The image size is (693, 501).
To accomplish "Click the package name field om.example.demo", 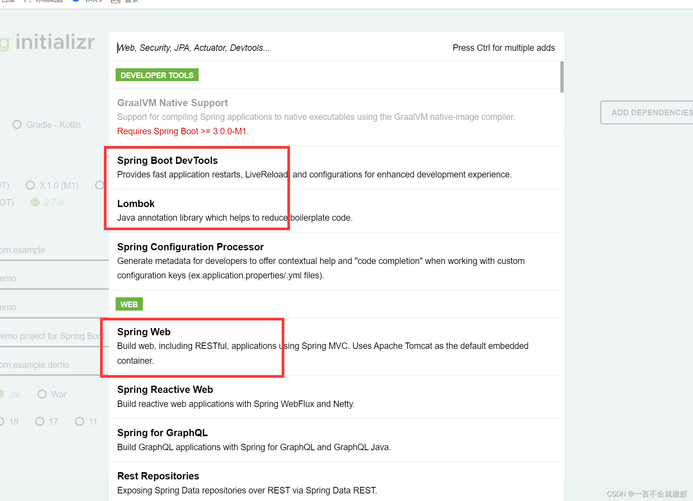I will tap(54, 365).
